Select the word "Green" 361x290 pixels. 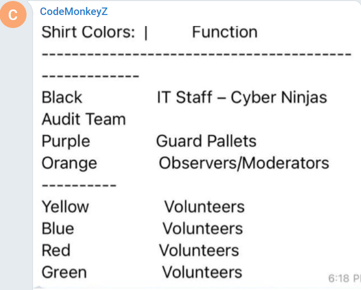[x=64, y=272]
